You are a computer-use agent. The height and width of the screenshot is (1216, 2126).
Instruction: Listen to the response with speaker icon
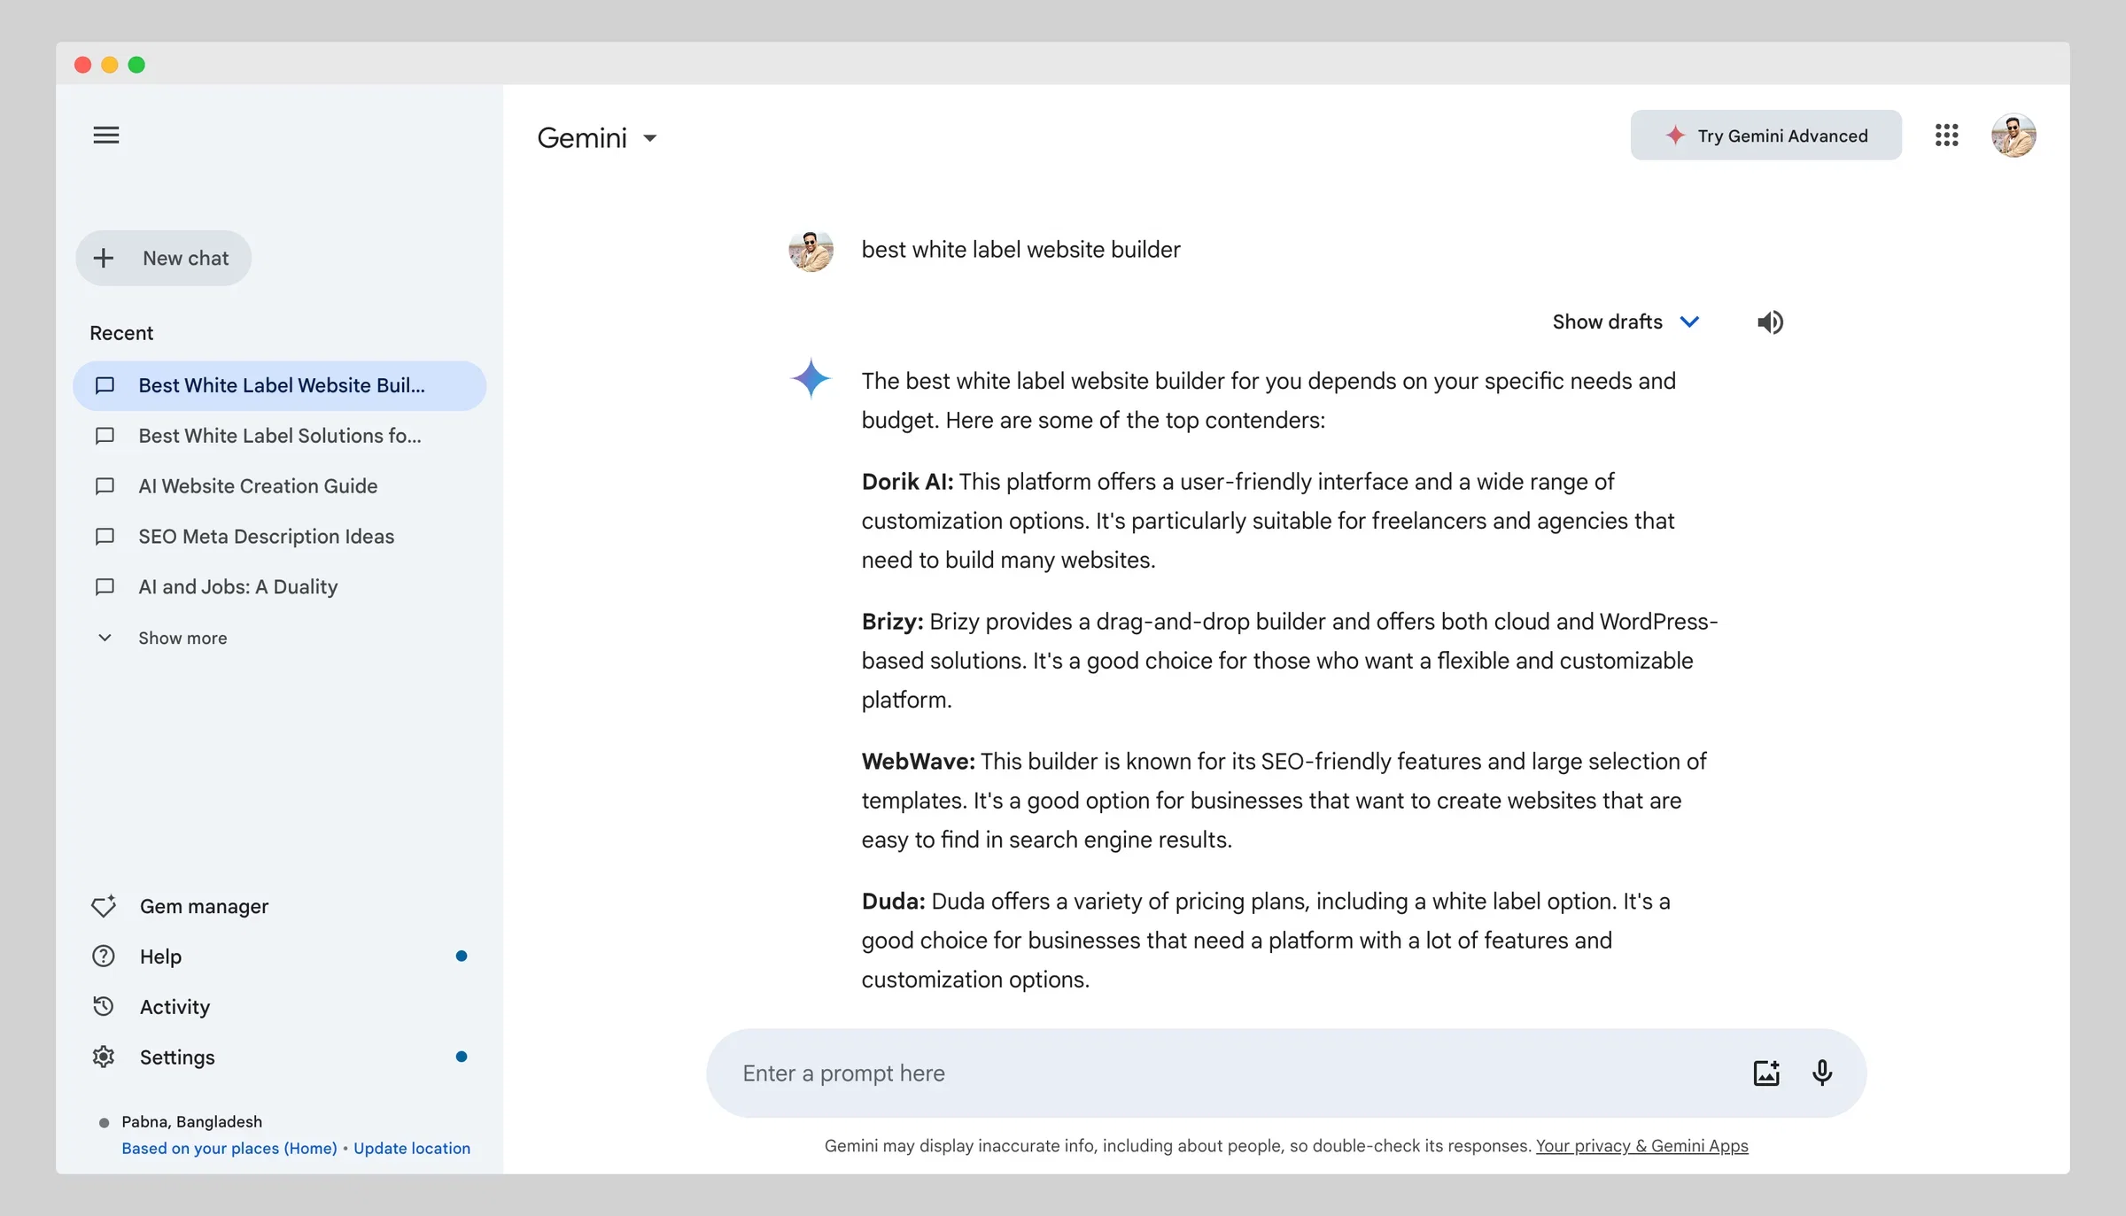click(1770, 322)
